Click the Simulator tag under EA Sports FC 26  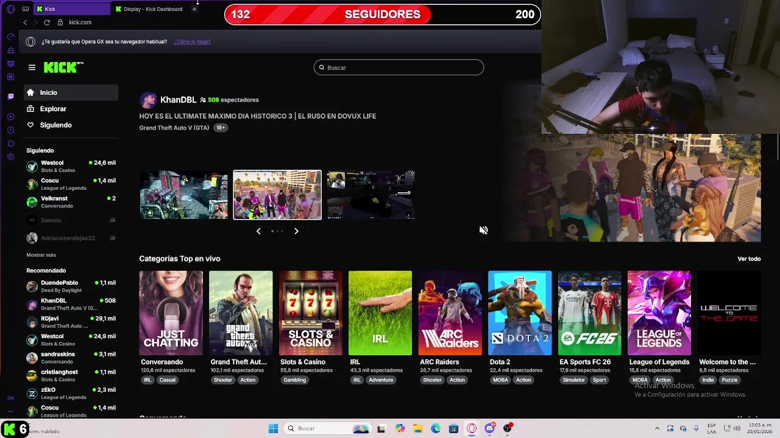(x=573, y=380)
